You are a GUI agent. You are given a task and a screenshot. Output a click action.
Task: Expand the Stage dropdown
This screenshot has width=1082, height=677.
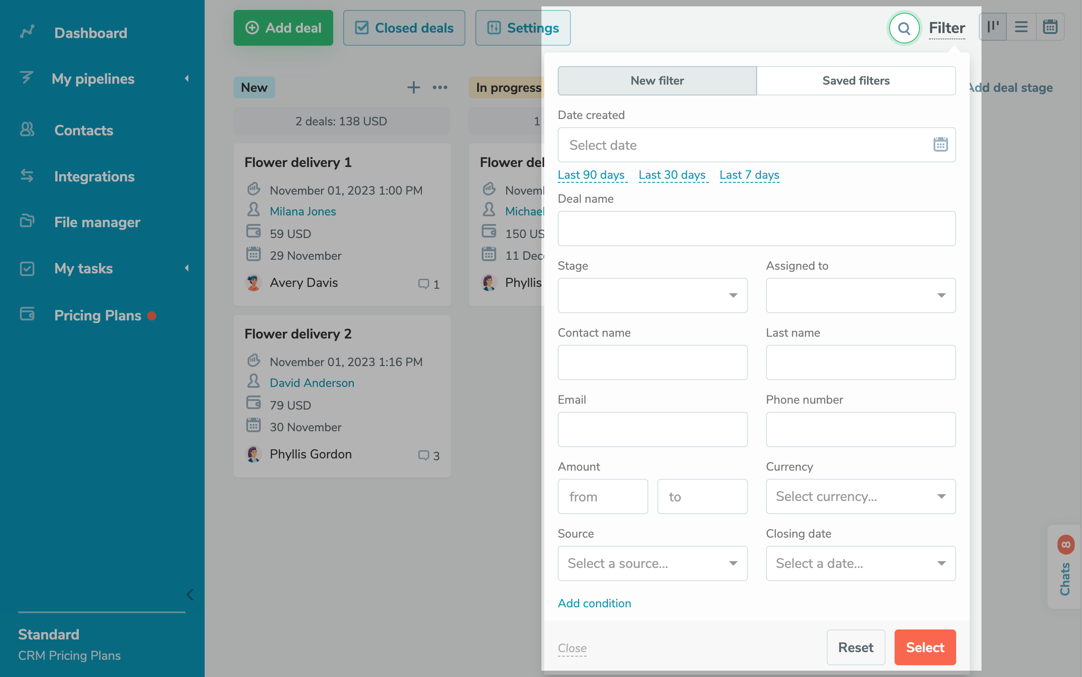coord(652,296)
